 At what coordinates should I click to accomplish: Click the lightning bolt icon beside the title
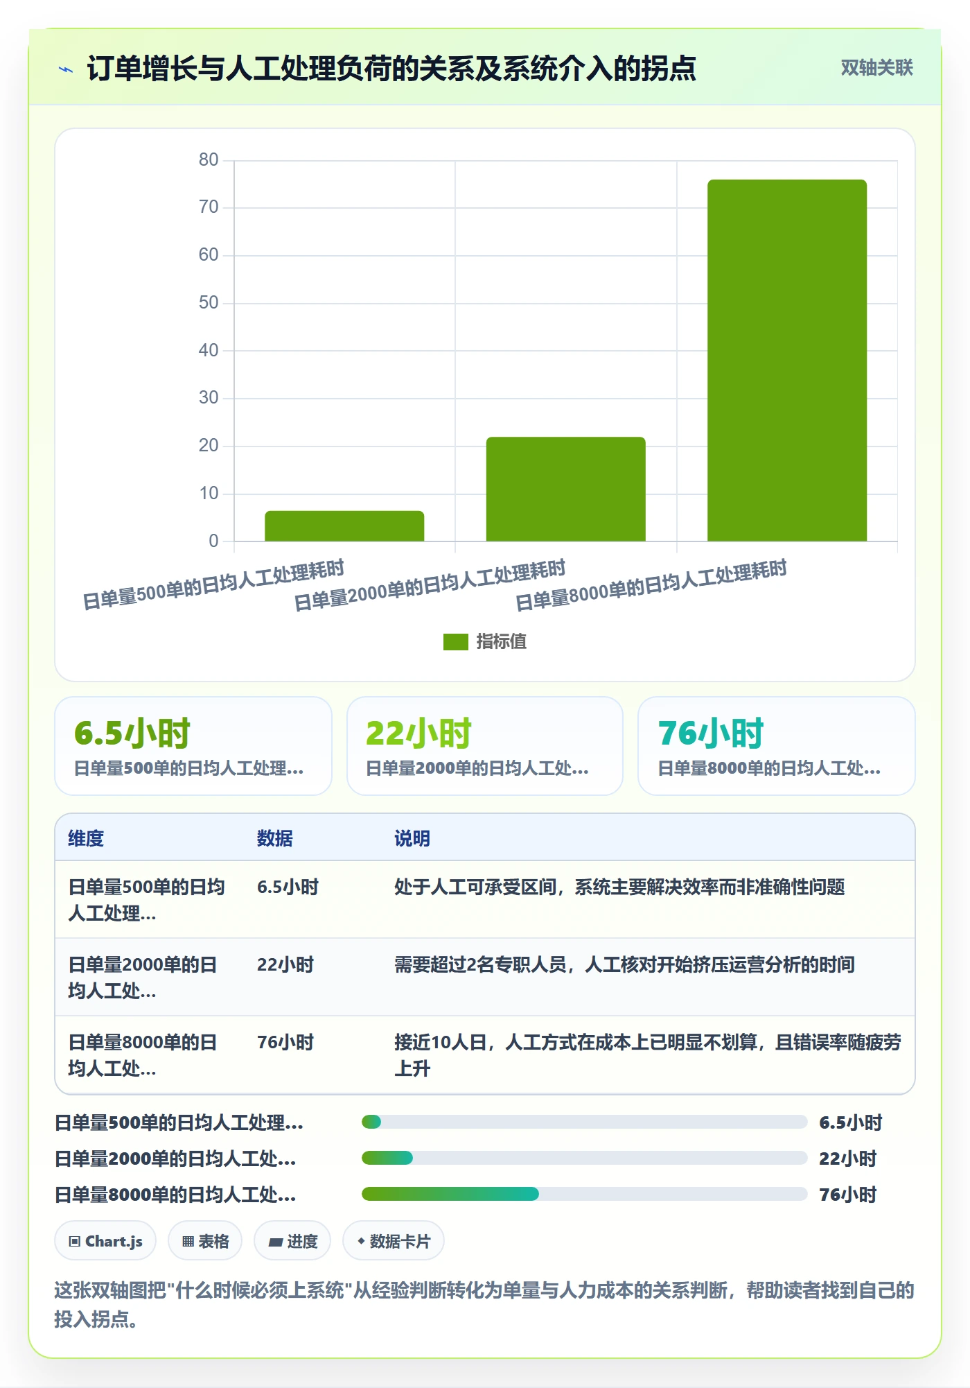[x=66, y=69]
